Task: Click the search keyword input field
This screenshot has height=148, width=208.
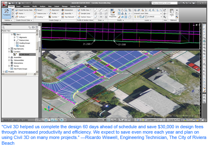Action: [x=165, y=3]
